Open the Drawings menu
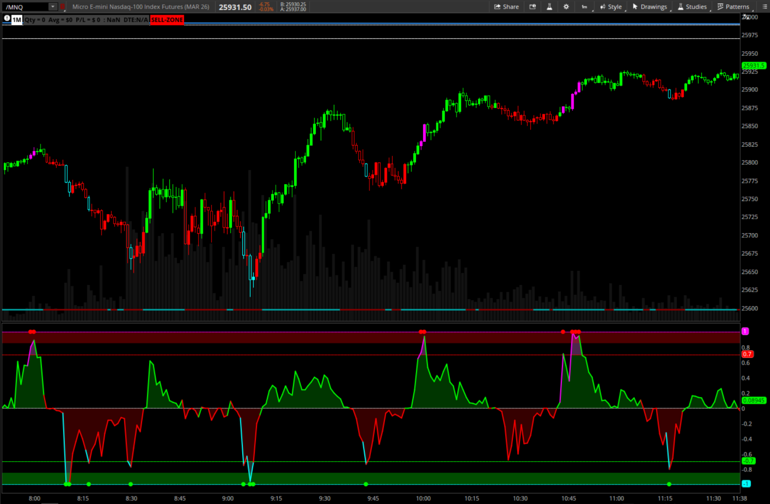 [653, 6]
